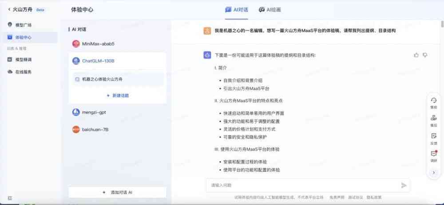Dislike the response with thumbs down

(x=425, y=55)
